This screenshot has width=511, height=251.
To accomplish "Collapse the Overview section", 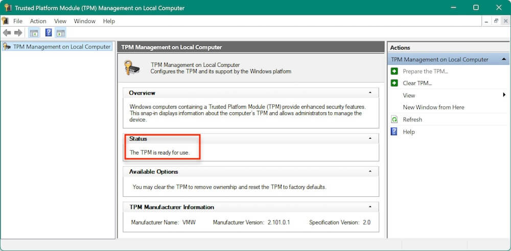I will [370, 93].
